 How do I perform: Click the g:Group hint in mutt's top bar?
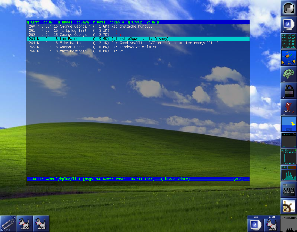pos(135,22)
